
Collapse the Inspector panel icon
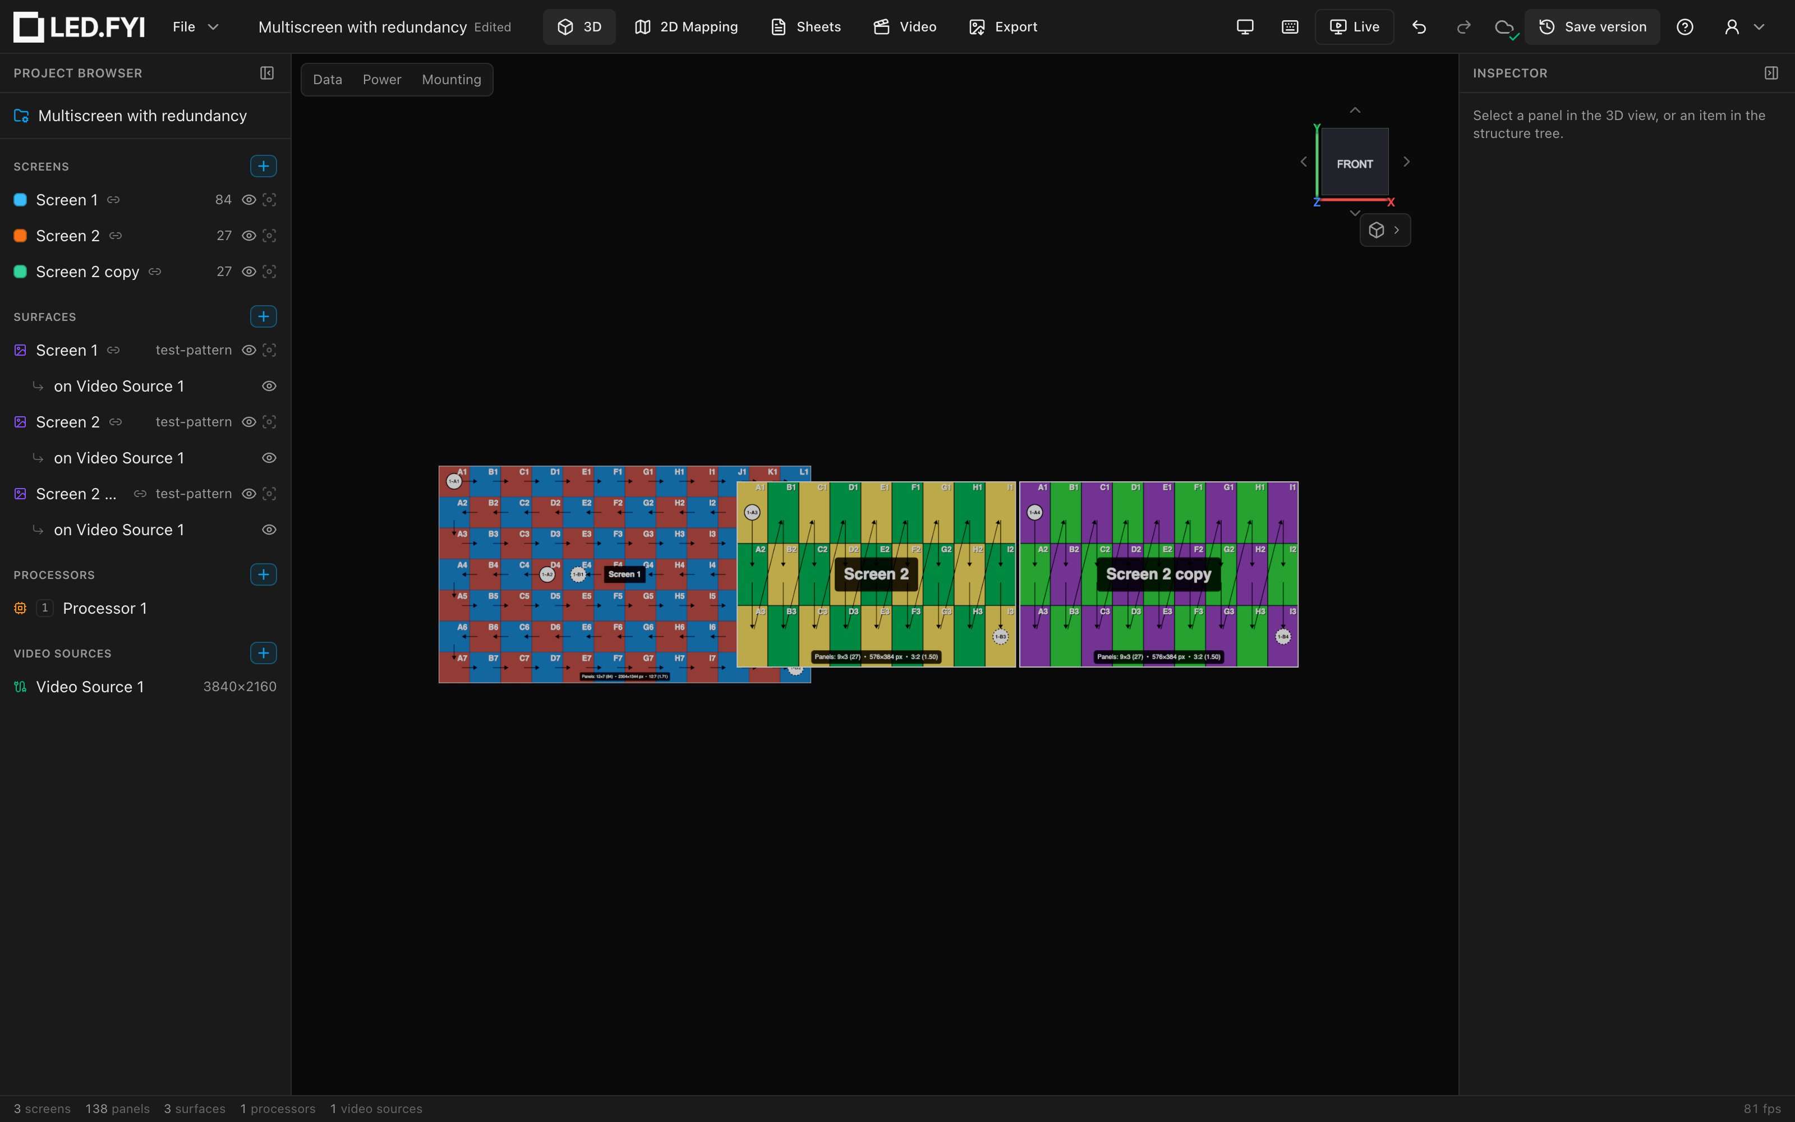coord(1771,73)
